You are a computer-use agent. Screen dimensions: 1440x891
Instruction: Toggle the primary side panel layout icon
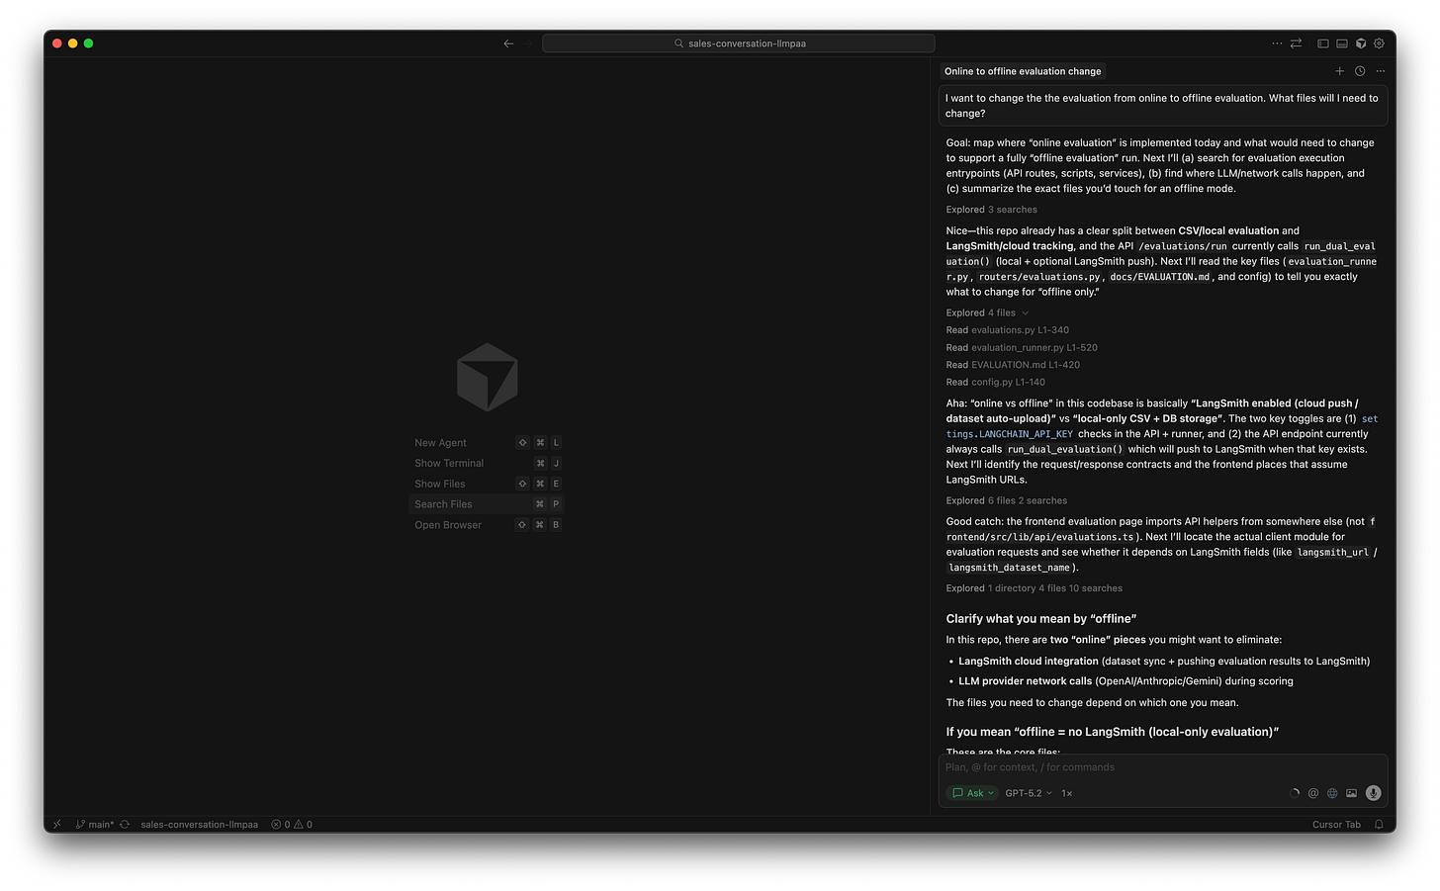click(1322, 44)
